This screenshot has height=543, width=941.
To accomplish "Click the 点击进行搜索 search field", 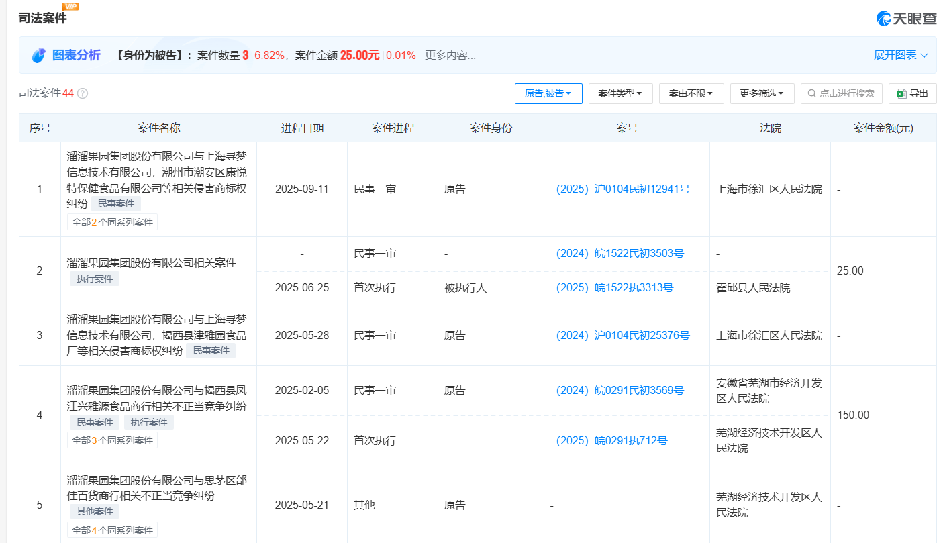I will (842, 93).
